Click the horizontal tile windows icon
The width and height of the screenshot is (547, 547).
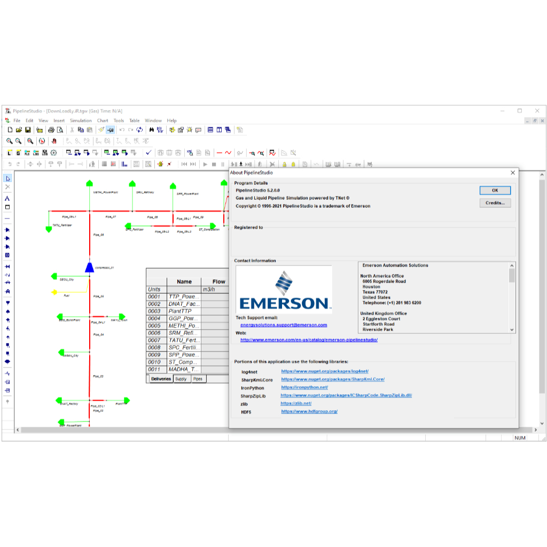point(210,130)
